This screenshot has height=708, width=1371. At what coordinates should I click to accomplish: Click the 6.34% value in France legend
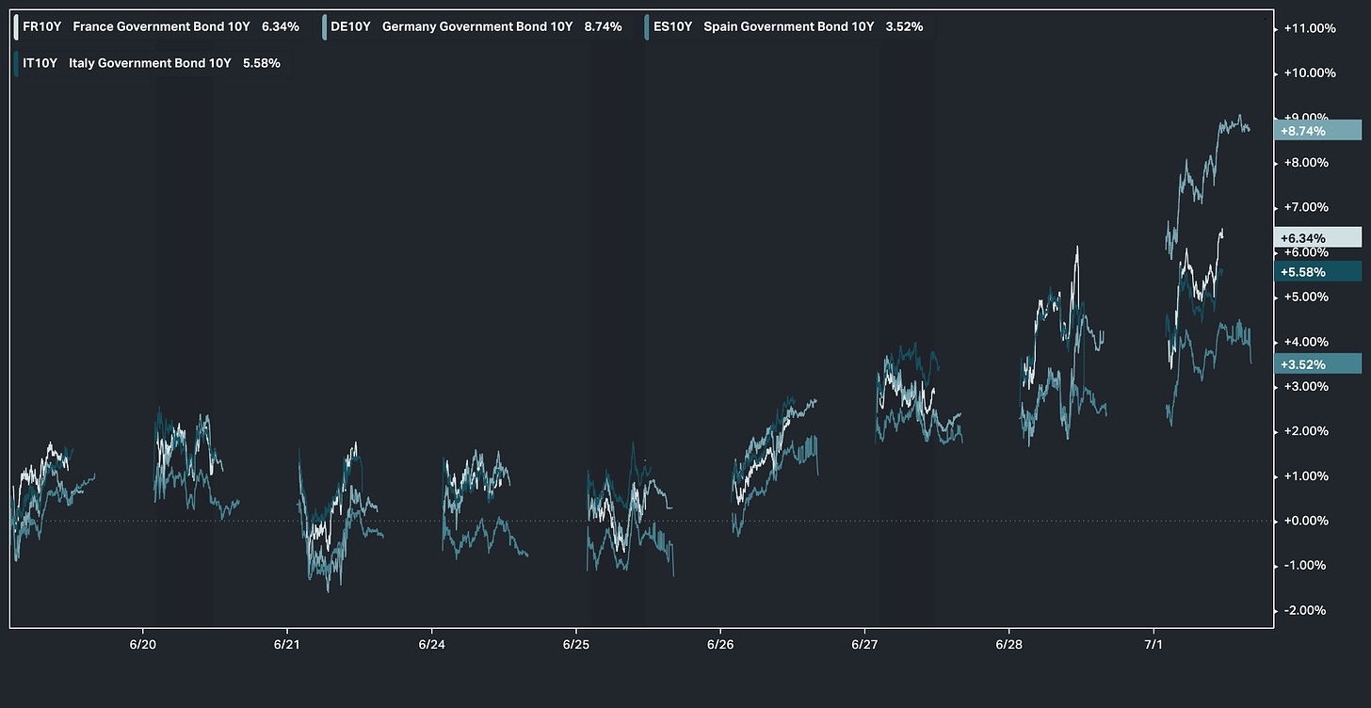(281, 26)
